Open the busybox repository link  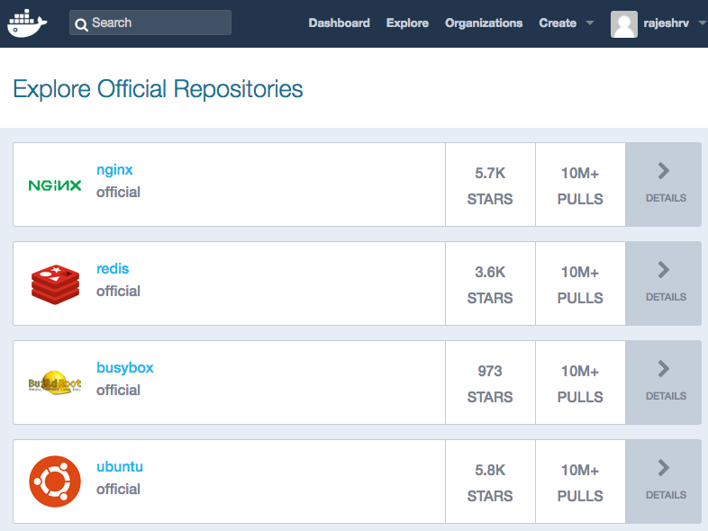pos(125,368)
